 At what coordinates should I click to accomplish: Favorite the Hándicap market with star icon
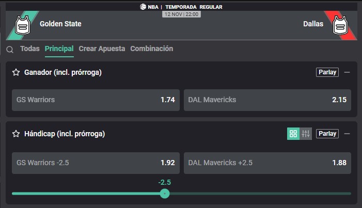pos(16,134)
